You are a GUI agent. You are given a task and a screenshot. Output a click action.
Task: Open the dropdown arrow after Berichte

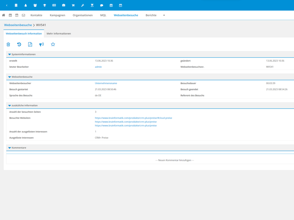coord(164,15)
